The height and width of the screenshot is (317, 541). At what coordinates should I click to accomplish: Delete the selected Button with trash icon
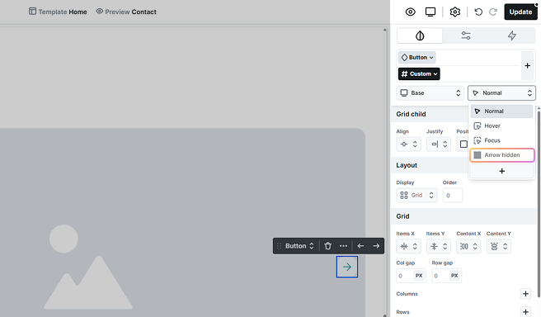327,246
